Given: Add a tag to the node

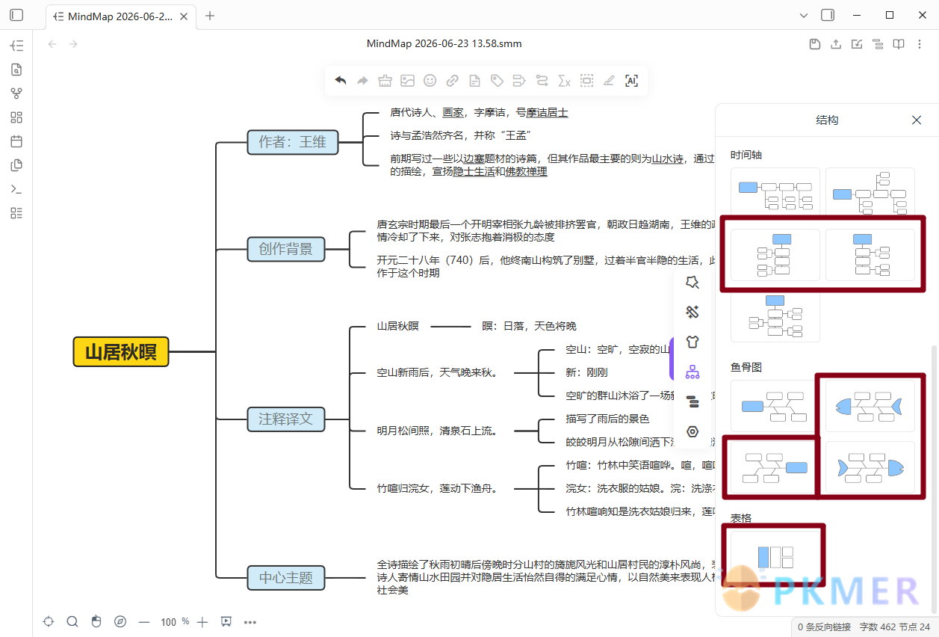Looking at the screenshot, I should 497,81.
